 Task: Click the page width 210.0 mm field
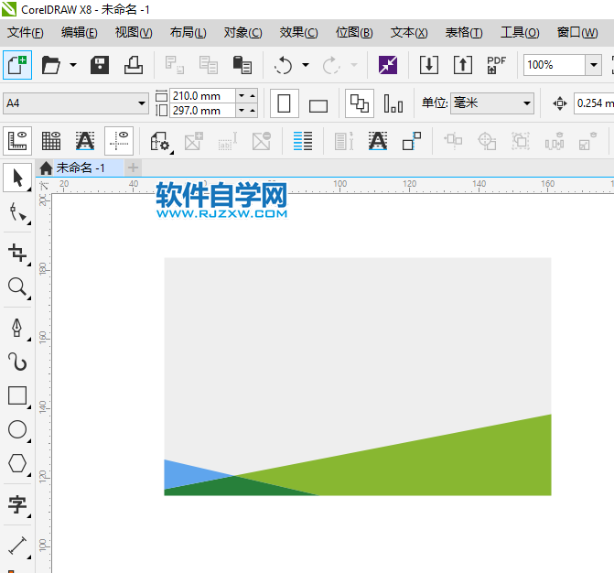click(201, 95)
